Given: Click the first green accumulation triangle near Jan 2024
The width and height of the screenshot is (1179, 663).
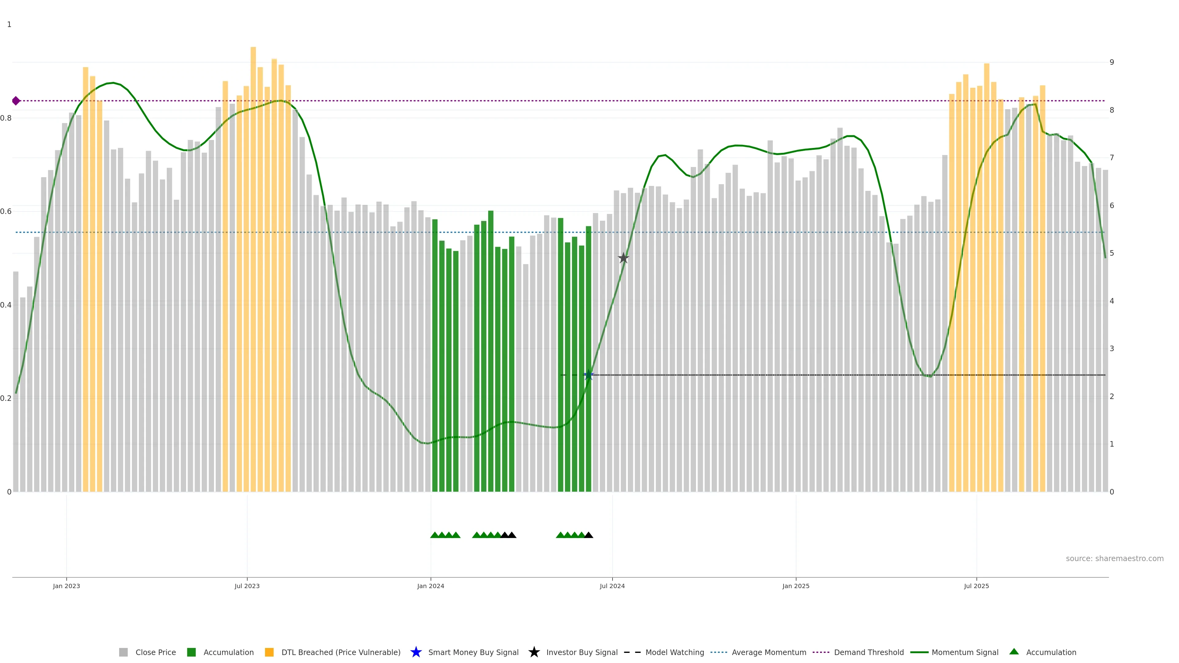Looking at the screenshot, I should pyautogui.click(x=434, y=535).
